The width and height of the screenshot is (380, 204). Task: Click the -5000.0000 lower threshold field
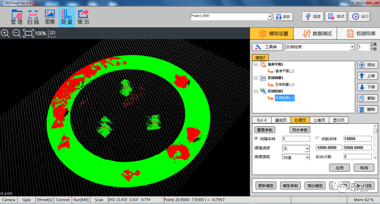(x=329, y=148)
